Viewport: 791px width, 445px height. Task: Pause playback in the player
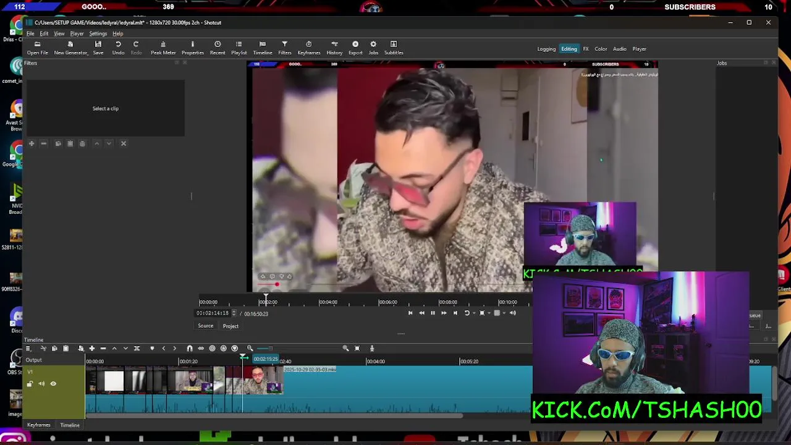tap(433, 313)
